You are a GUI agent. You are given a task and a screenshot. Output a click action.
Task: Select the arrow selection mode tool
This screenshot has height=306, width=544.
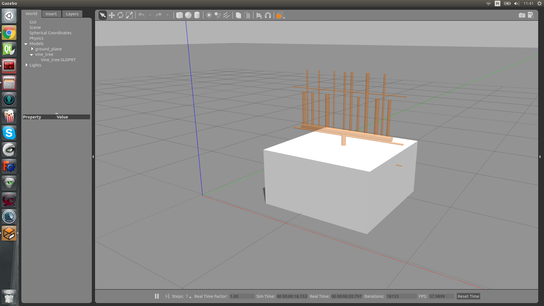(103, 15)
